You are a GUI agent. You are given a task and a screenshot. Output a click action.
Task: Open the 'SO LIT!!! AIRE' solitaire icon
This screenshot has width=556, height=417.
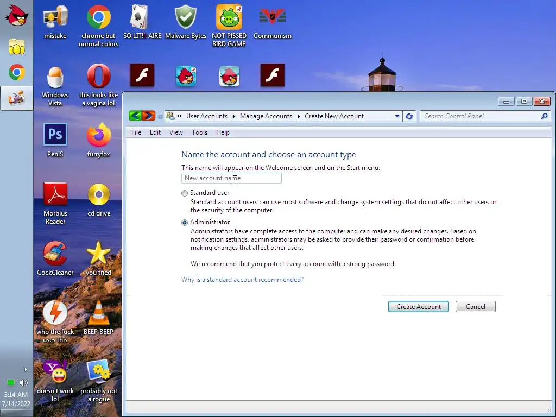pos(142,21)
